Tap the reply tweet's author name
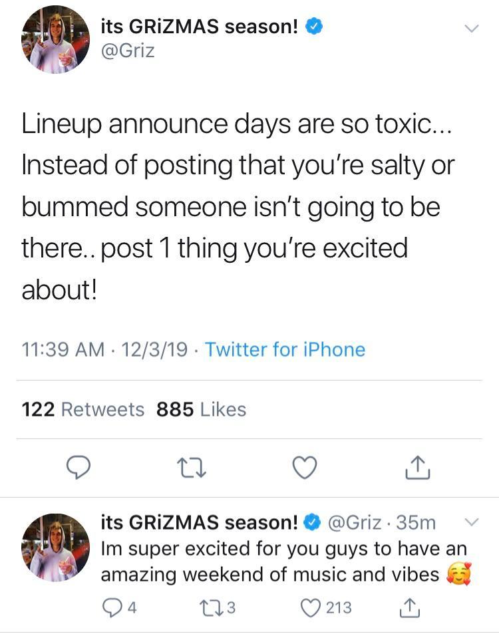Image resolution: width=499 pixels, height=640 pixels. point(200,523)
